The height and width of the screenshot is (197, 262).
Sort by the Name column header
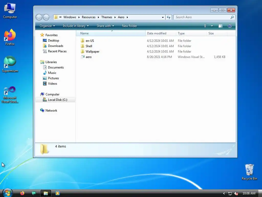point(111,33)
